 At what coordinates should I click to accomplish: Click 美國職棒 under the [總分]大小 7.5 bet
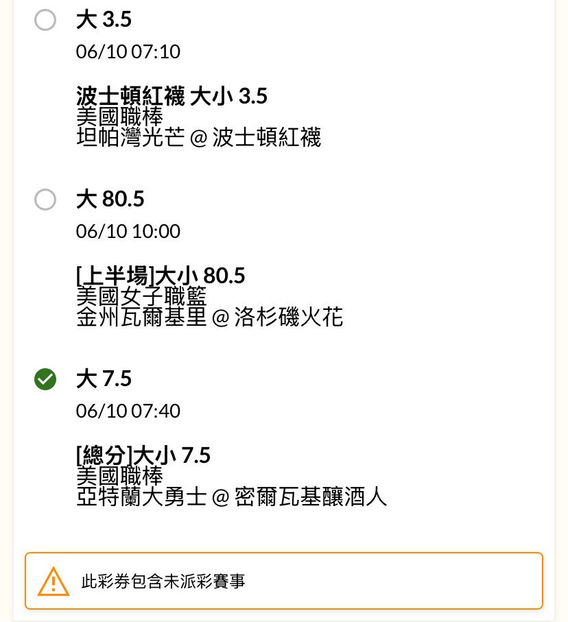119,475
